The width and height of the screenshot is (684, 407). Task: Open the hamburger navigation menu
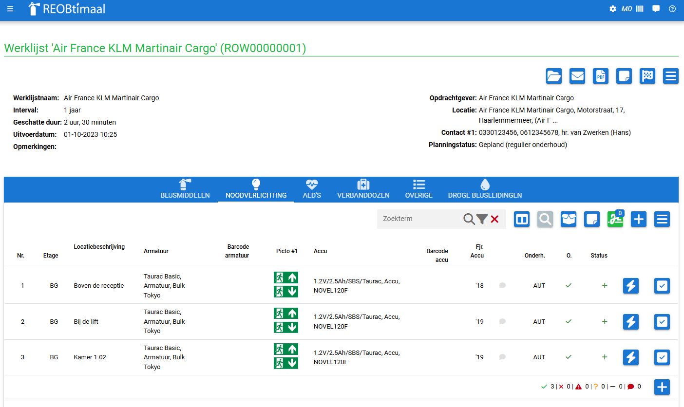click(10, 9)
